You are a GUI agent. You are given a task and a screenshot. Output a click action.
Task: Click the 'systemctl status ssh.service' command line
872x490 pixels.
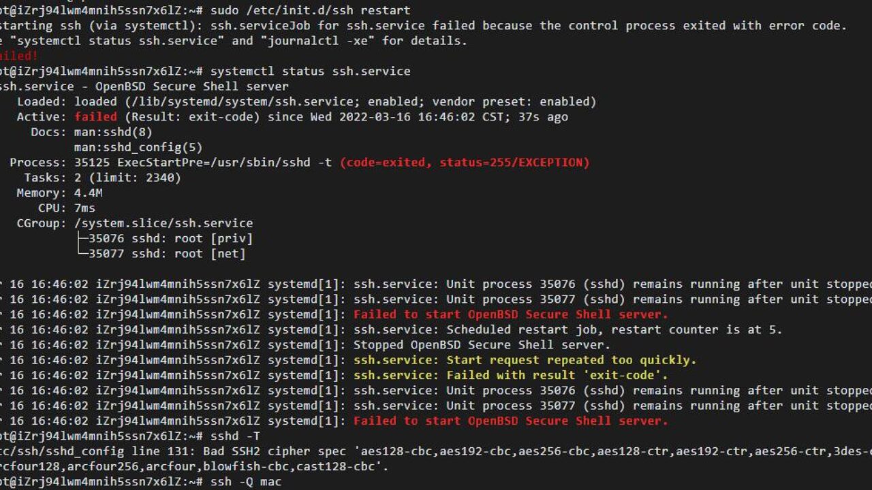click(311, 71)
